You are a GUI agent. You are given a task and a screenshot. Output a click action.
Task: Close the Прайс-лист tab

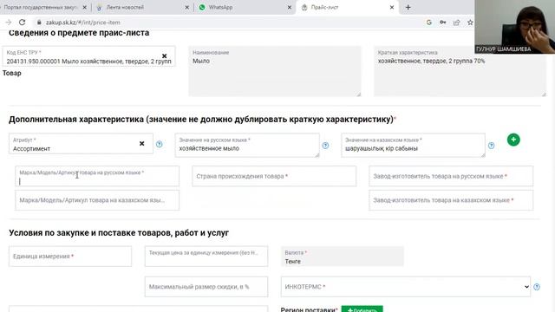[391, 7]
